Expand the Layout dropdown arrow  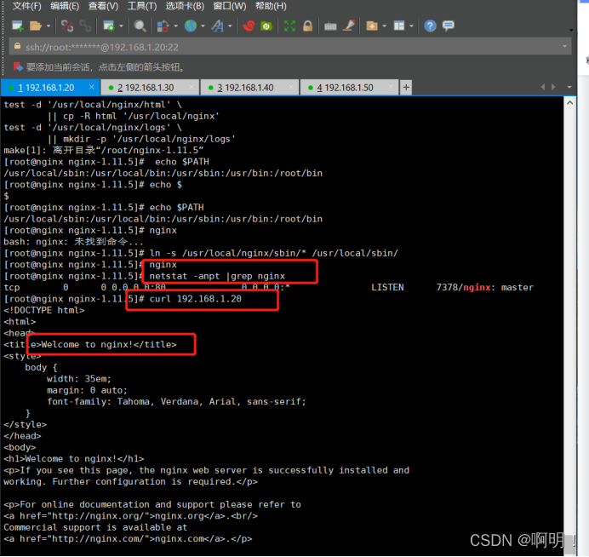pos(411,26)
